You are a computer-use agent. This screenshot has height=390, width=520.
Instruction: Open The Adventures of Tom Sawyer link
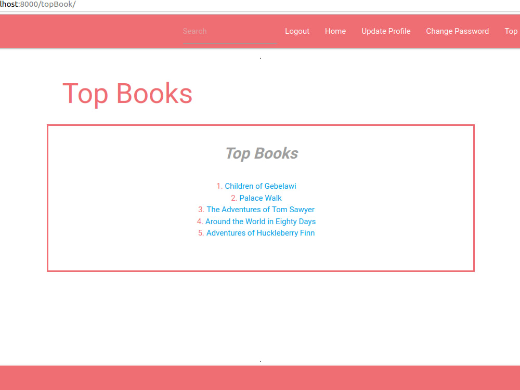point(260,209)
